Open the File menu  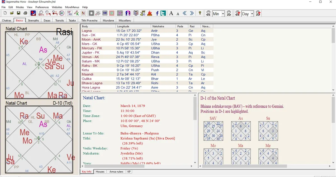point(3,7)
